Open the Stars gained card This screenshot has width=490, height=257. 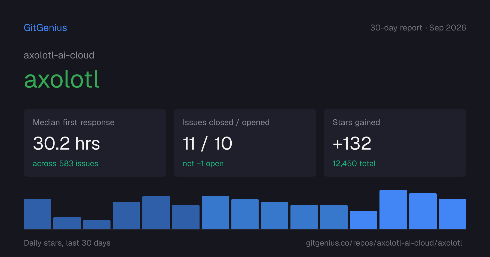395,143
